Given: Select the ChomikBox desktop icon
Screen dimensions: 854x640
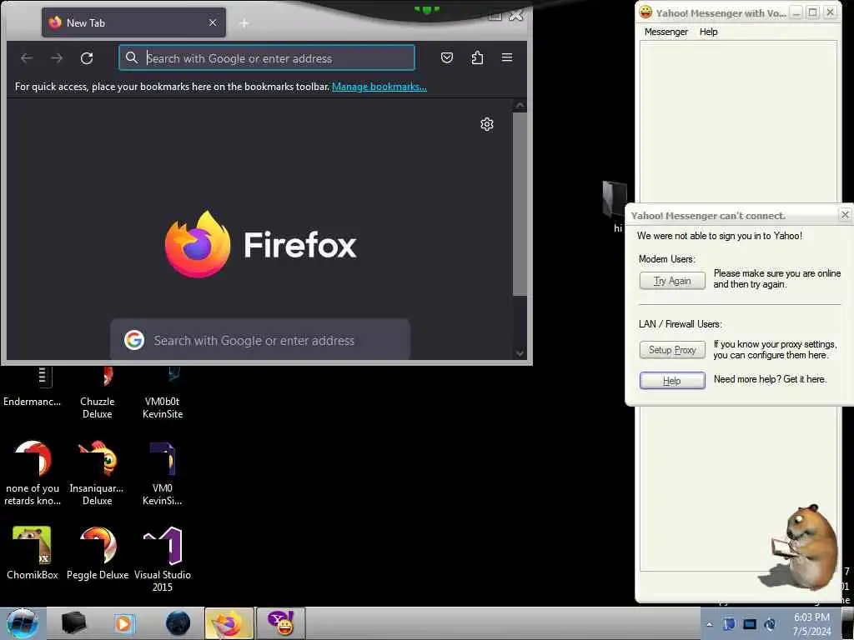Looking at the screenshot, I should [33, 552].
